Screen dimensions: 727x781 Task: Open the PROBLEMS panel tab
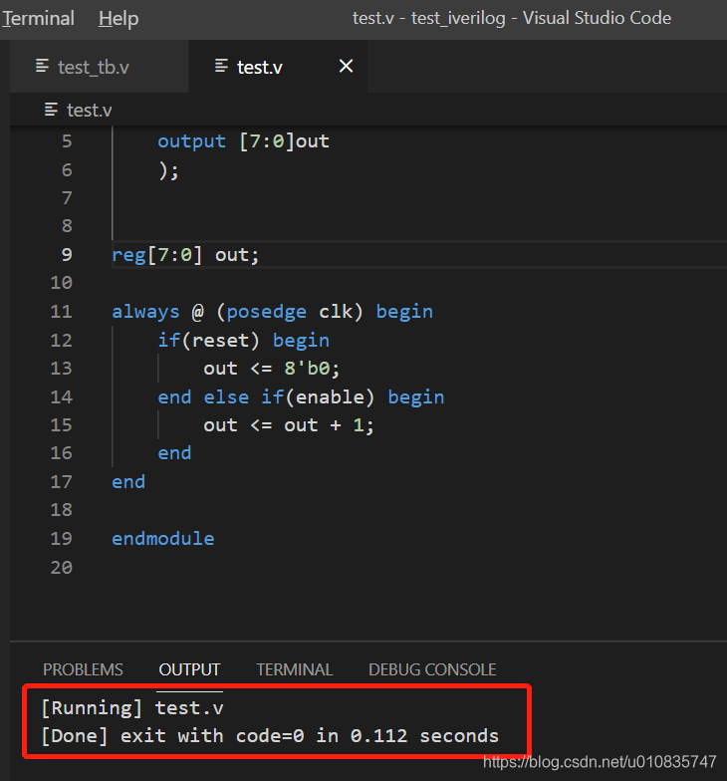[x=83, y=669]
